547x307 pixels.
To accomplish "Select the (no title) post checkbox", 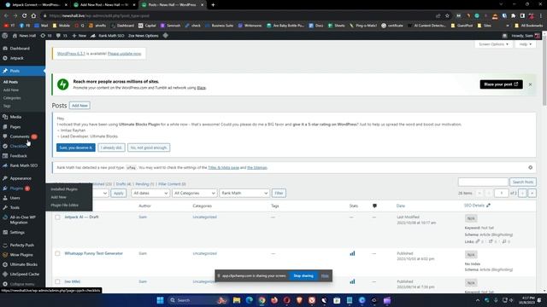I will (57, 281).
